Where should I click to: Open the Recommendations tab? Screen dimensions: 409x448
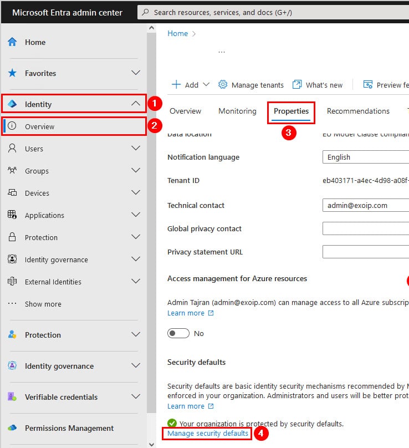[358, 111]
